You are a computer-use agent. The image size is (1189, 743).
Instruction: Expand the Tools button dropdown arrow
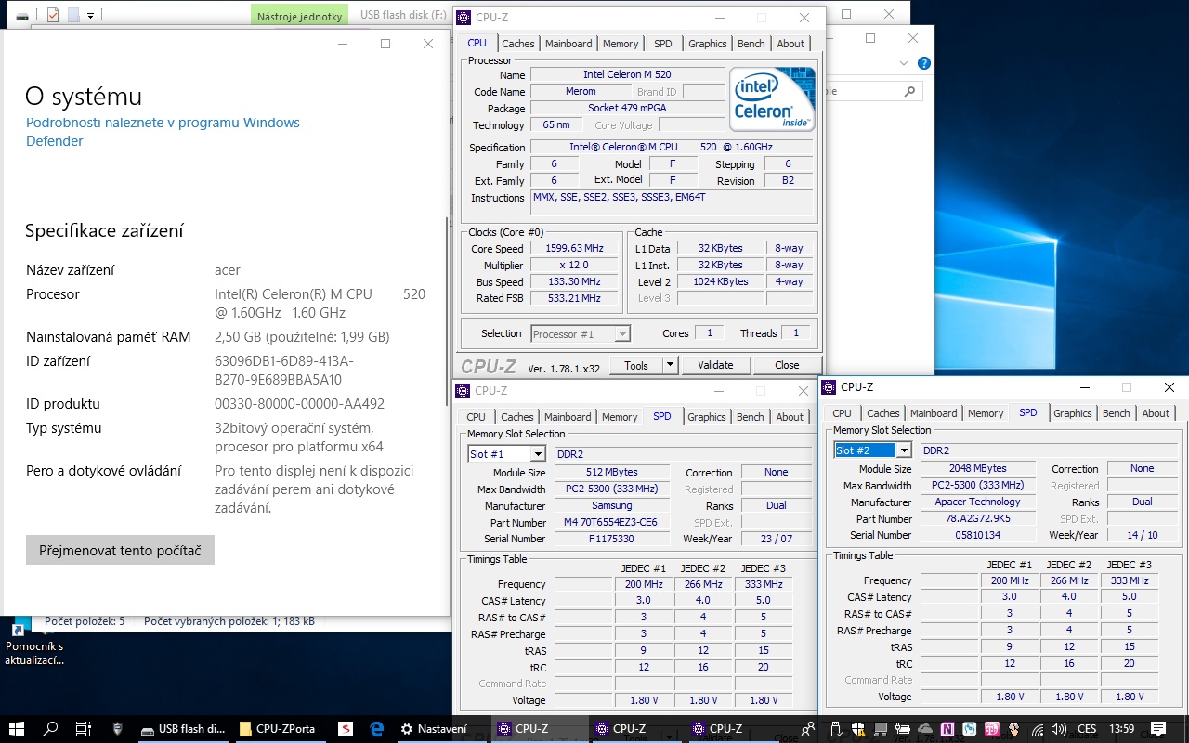[671, 365]
